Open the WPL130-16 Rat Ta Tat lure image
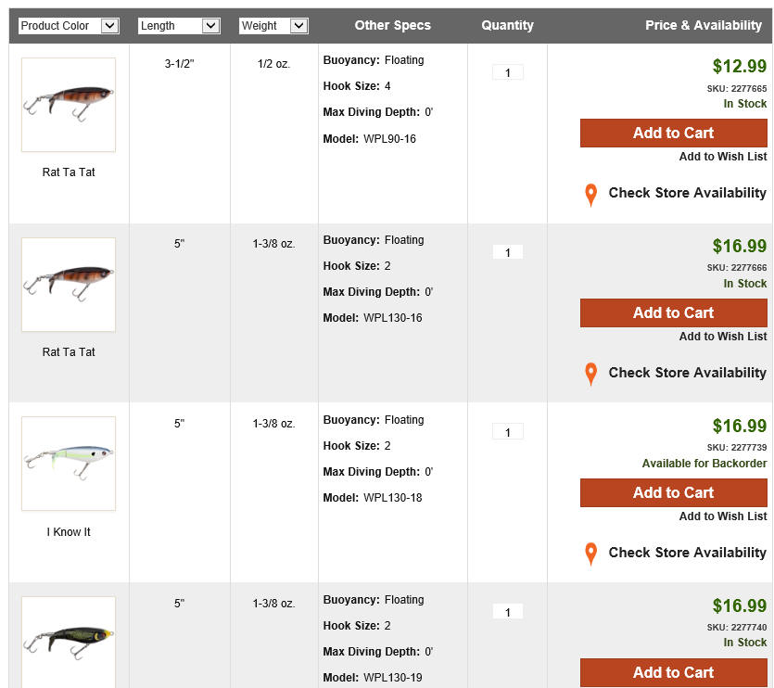Image resolution: width=774 pixels, height=688 pixels. point(69,285)
